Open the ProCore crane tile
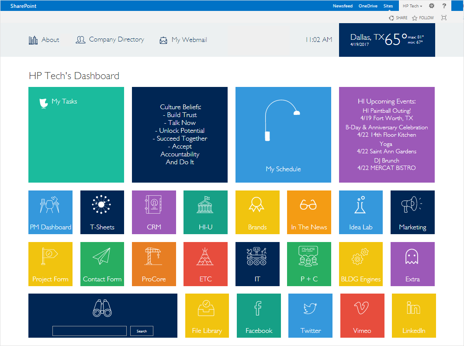Screen dimensions: 464x346 point(154,264)
